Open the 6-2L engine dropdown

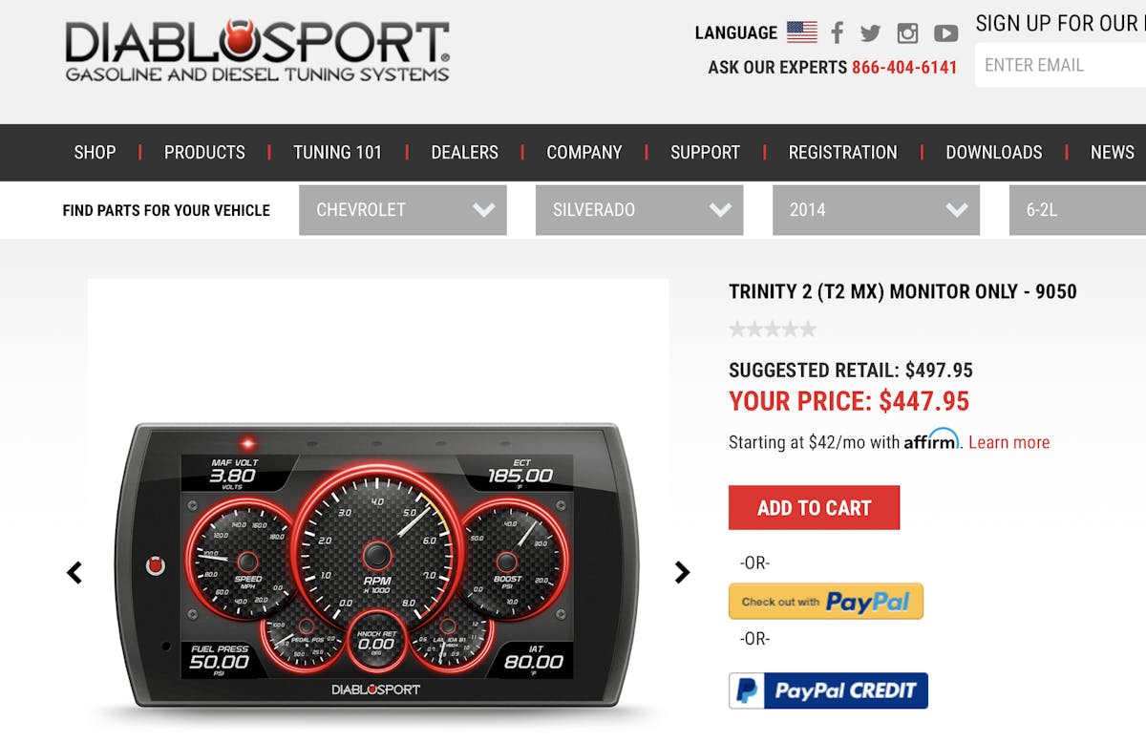click(x=1077, y=210)
